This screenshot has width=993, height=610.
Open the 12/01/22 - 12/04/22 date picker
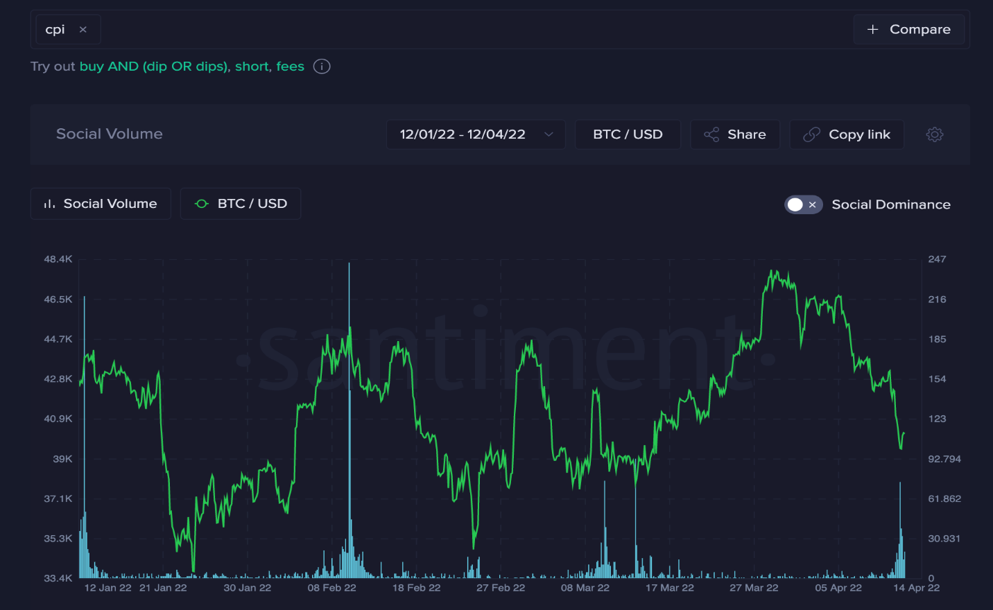[x=463, y=134]
